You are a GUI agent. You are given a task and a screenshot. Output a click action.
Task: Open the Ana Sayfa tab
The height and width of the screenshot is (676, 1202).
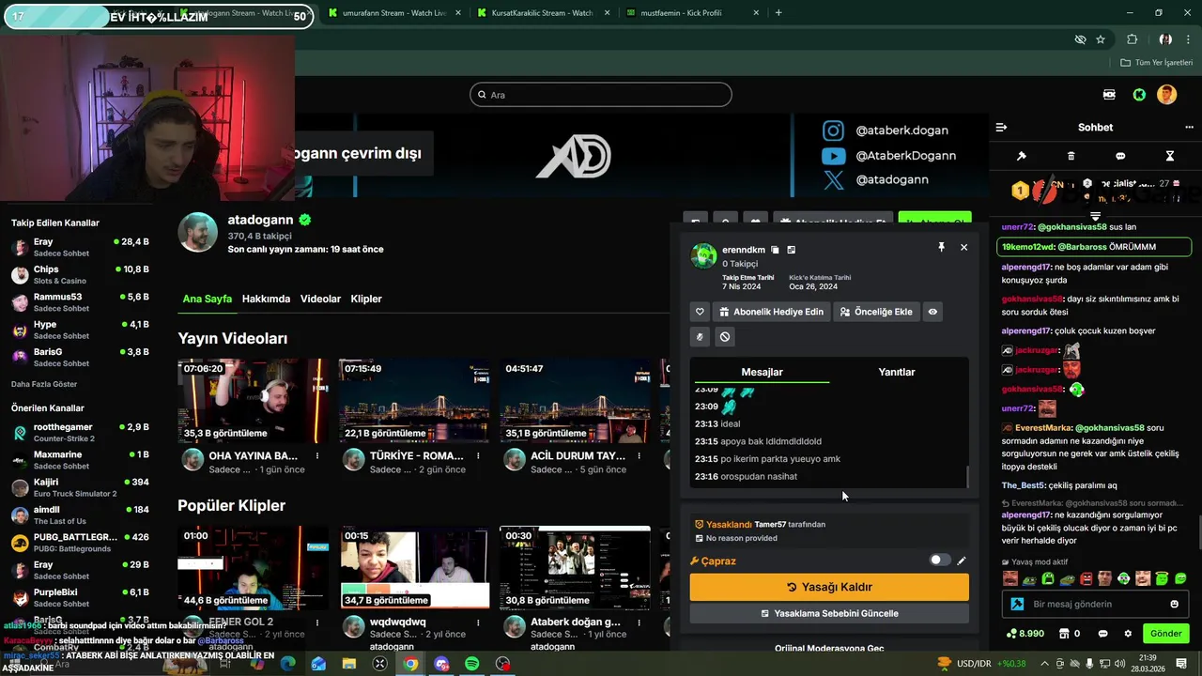pos(207,299)
